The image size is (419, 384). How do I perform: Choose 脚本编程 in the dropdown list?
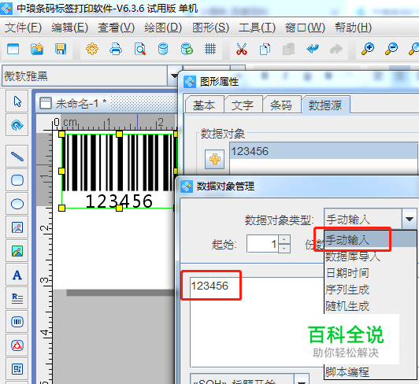point(370,371)
